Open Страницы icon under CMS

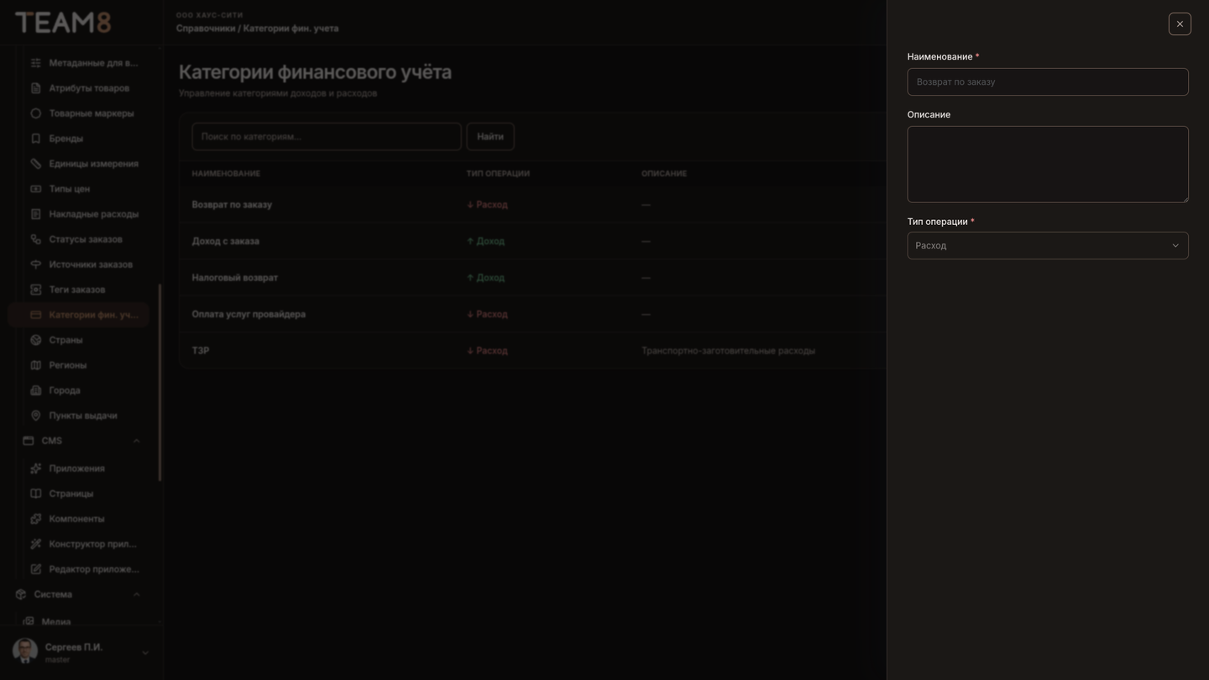tap(35, 494)
